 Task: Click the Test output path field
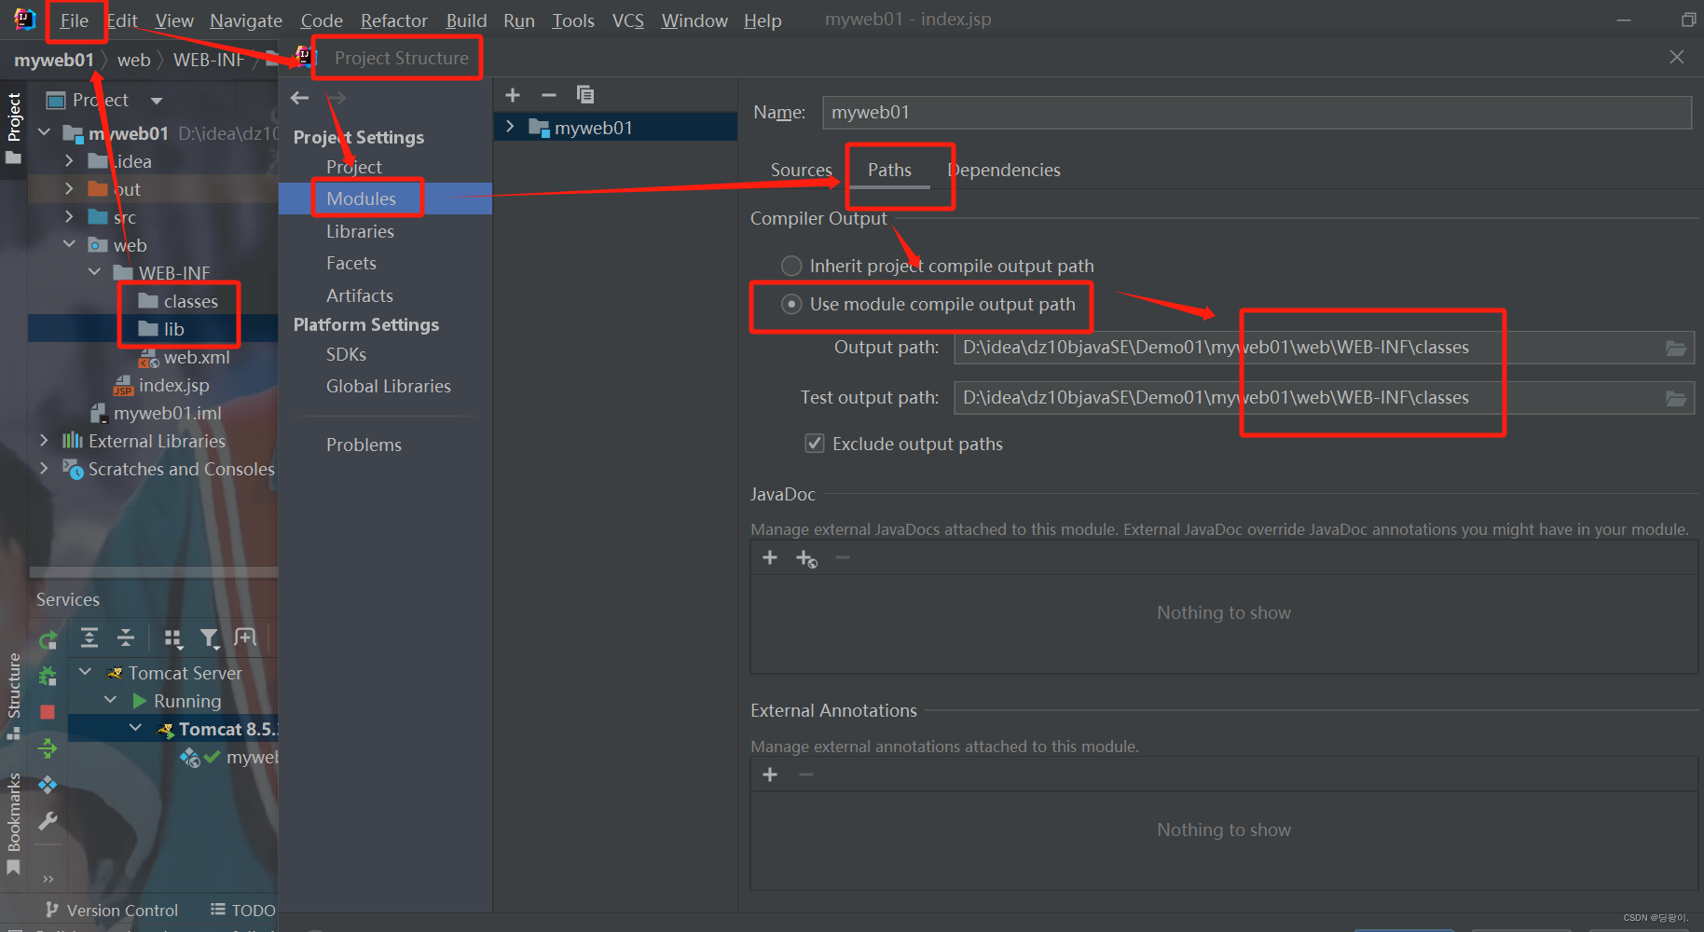(1307, 398)
